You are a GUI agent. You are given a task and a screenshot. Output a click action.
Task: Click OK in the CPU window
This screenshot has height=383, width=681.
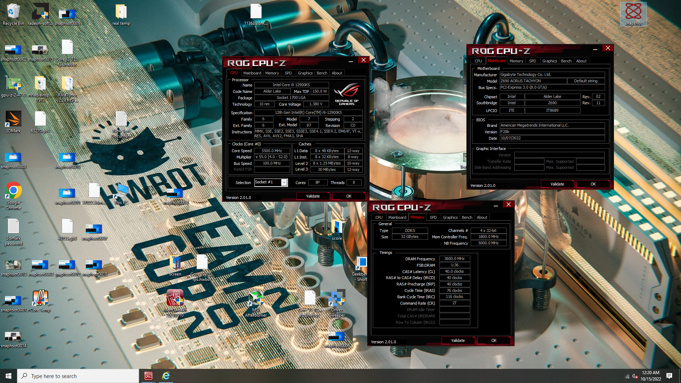tap(349, 196)
